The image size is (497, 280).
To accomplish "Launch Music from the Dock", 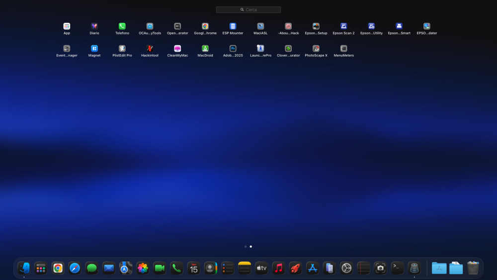I will (x=278, y=268).
